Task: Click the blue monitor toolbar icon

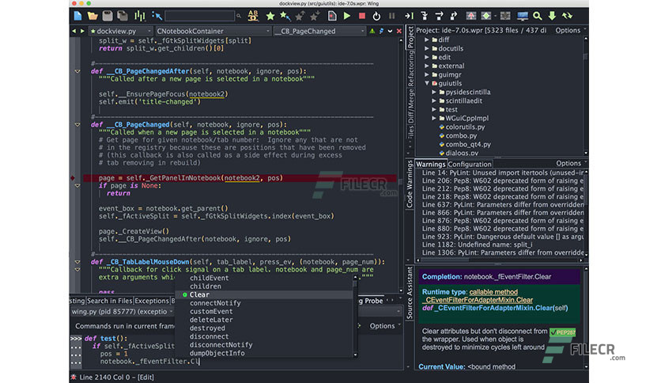Action: (x=523, y=16)
